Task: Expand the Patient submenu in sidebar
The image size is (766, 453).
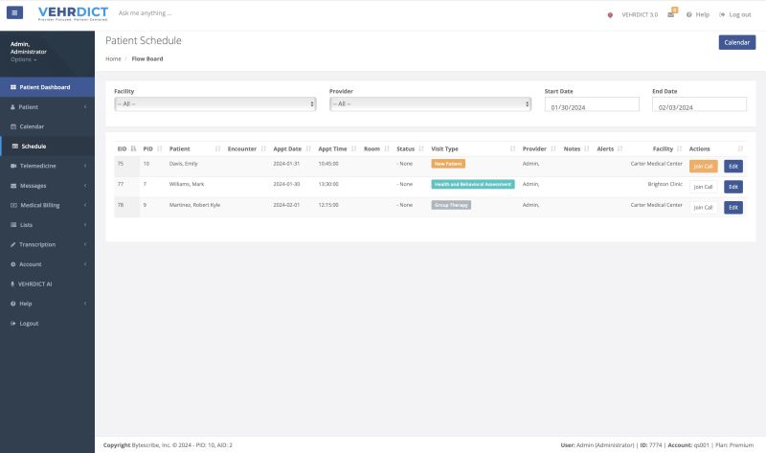Action: pyautogui.click(x=47, y=106)
